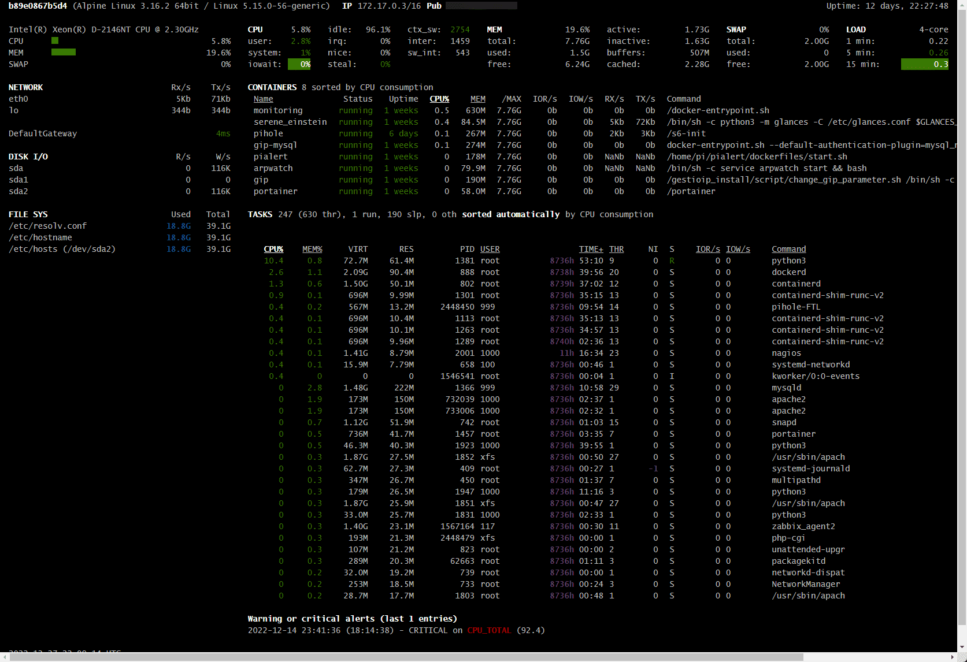This screenshot has height=662, width=967.
Task: Sort process list by IOR/s column header
Action: (x=707, y=249)
